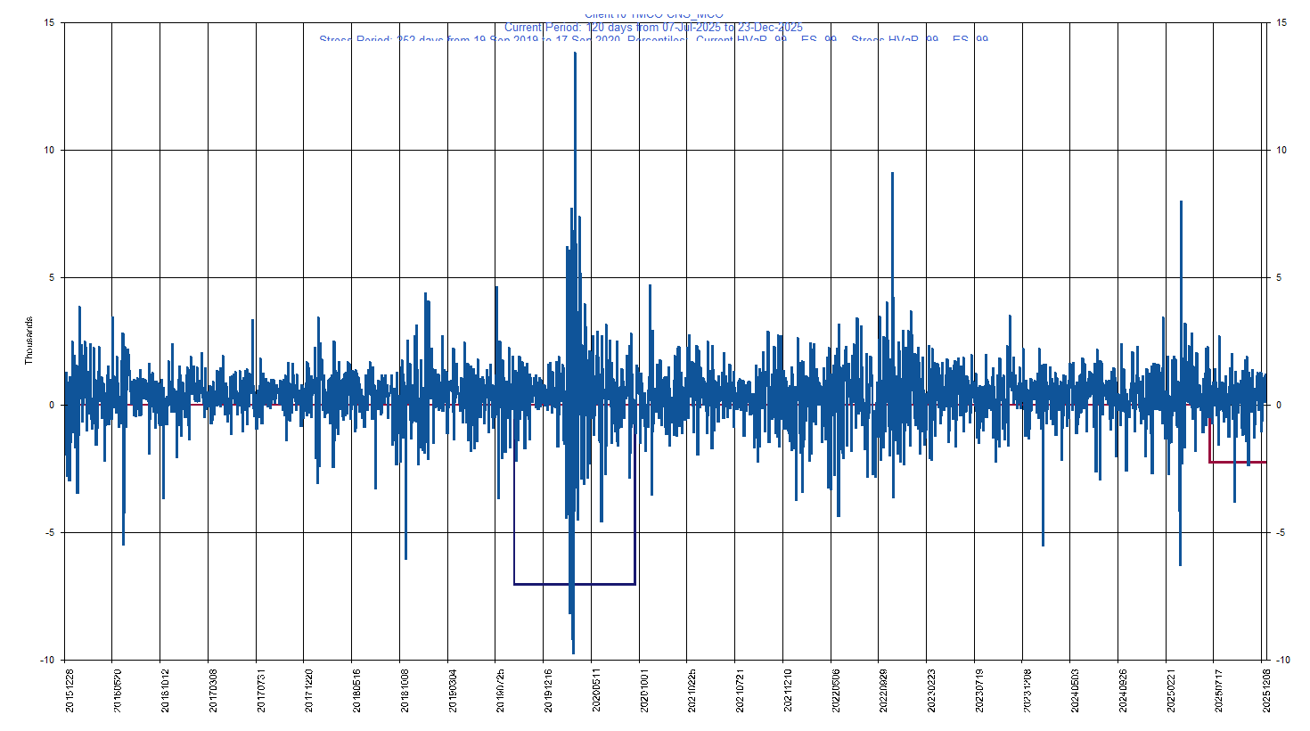Click right y-axis label -5
Image resolution: width=1310 pixels, height=731 pixels.
click(x=1281, y=532)
